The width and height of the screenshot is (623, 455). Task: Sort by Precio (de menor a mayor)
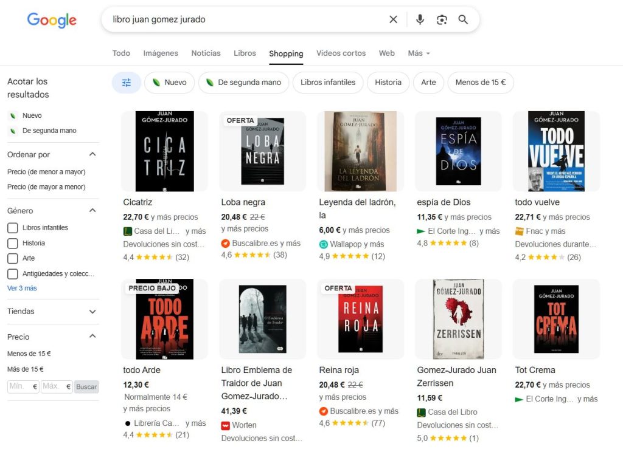[x=46, y=172]
